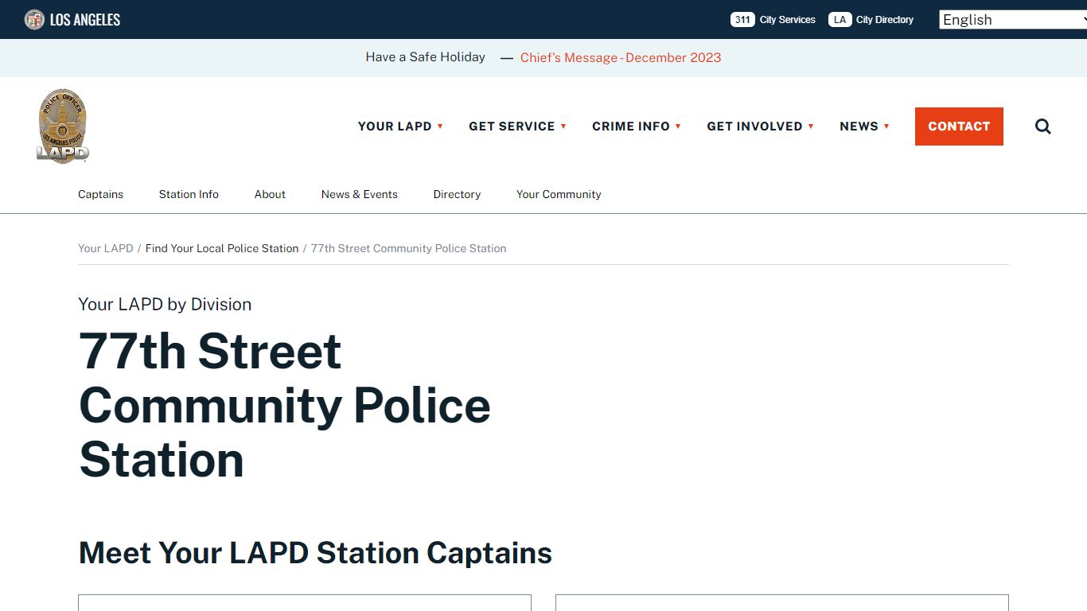
Task: Click the orange CONTACT button
Action: click(x=959, y=126)
